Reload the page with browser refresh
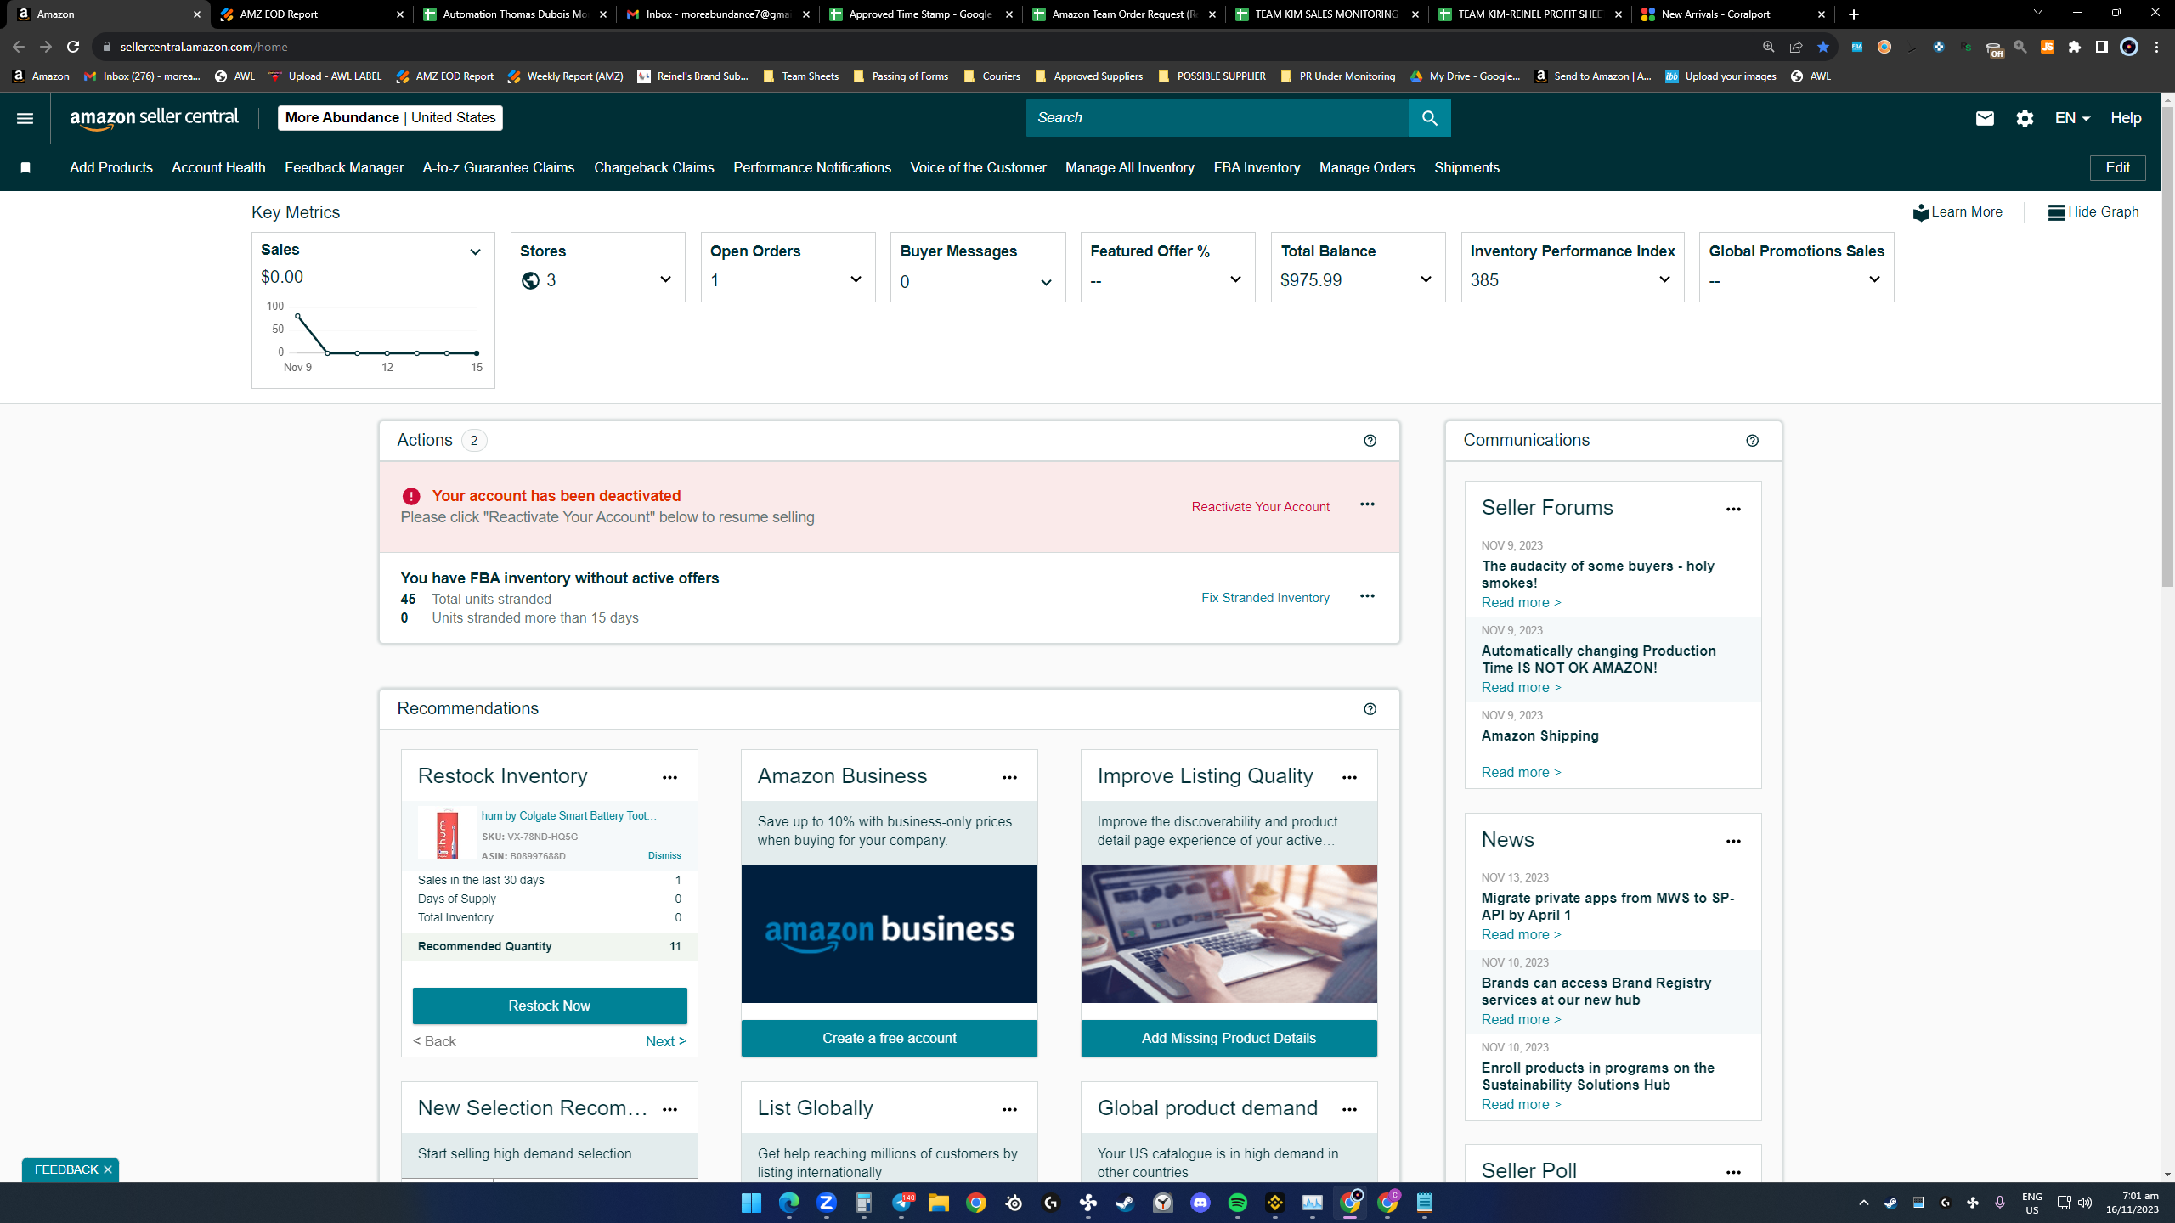The width and height of the screenshot is (2175, 1223). (73, 47)
